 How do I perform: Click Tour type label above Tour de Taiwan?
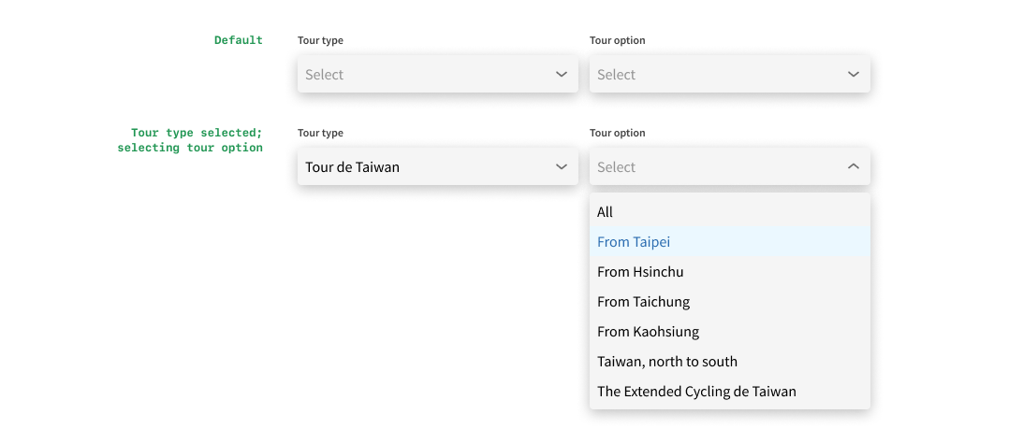[320, 133]
